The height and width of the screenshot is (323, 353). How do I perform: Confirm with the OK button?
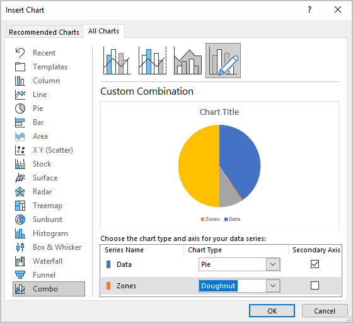tap(272, 311)
